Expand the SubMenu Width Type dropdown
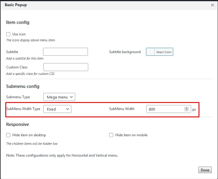Image resolution: width=218 pixels, height=179 pixels. pyautogui.click(x=57, y=109)
